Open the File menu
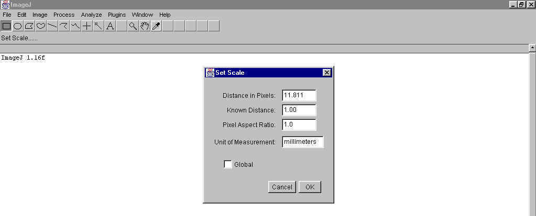Screen dimensions: 536x216 click(7, 15)
